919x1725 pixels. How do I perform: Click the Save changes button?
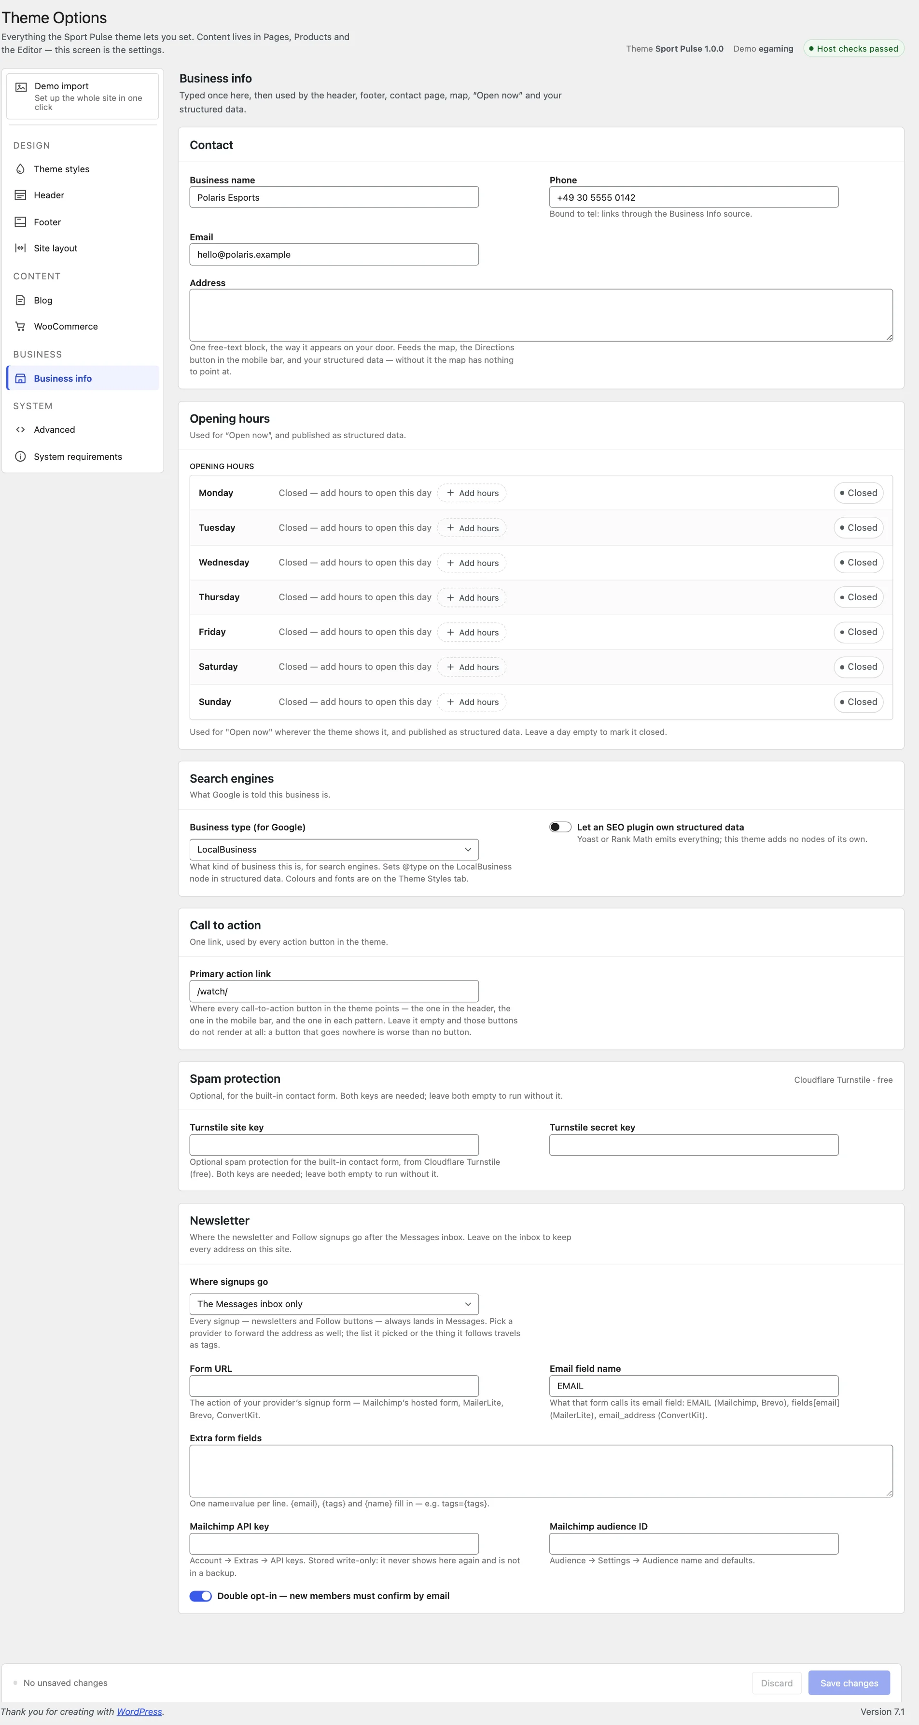coord(849,1683)
